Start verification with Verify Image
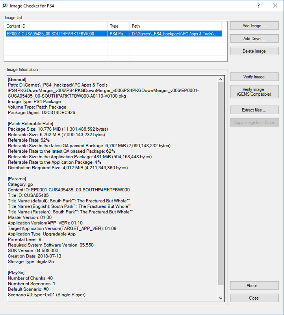Screen dimensions: 284x315 pyautogui.click(x=254, y=77)
